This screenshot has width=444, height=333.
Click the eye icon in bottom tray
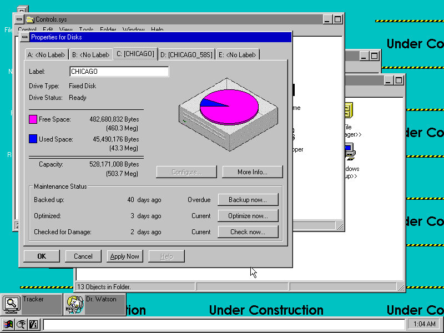click(x=21, y=325)
